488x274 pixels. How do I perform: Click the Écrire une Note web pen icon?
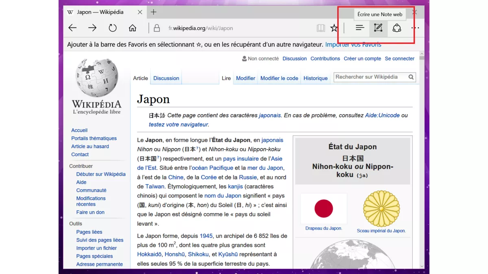(378, 28)
